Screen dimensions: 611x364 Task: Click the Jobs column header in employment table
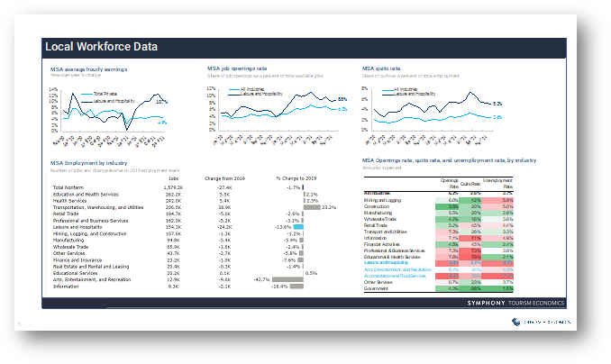tap(173, 179)
